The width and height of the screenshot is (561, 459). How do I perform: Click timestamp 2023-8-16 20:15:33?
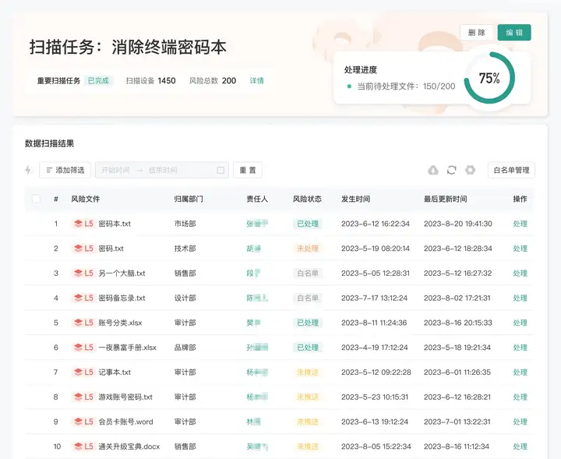(x=457, y=323)
